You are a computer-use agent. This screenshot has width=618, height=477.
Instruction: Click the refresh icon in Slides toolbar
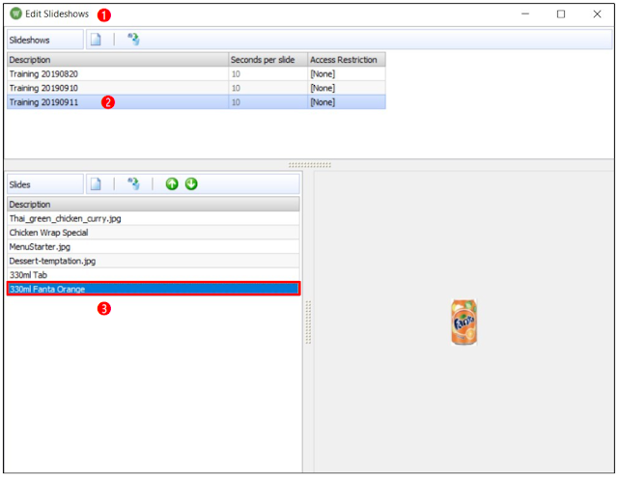click(x=133, y=183)
